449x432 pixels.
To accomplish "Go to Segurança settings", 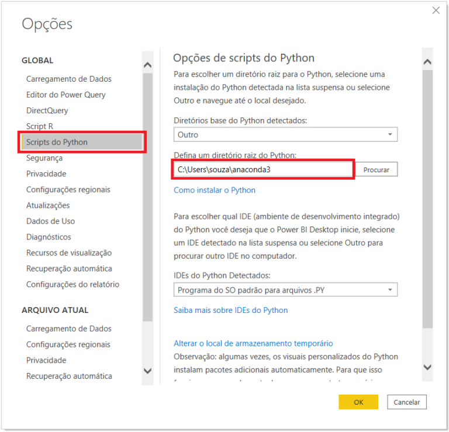I will tap(44, 158).
